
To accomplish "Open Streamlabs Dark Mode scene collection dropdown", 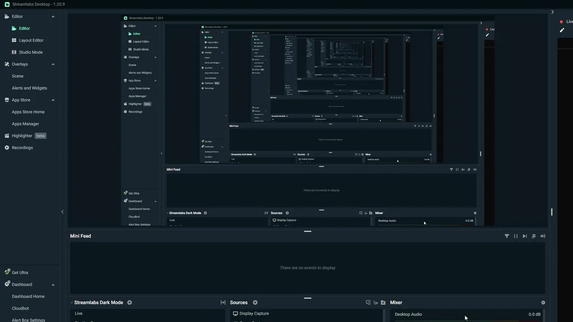I will 97,302.
